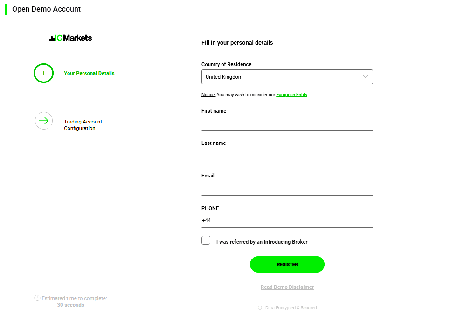Screen dimensions: 457x314
Task: Click the PHONE field showing +44
Action: coord(287,220)
